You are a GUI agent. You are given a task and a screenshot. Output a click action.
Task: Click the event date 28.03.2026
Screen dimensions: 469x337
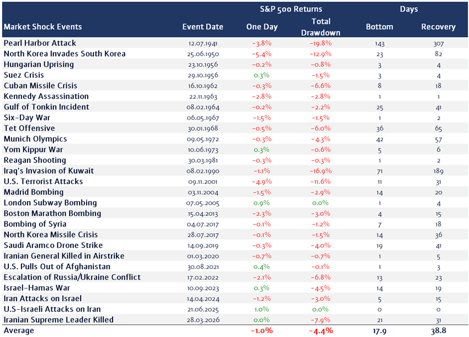203,320
